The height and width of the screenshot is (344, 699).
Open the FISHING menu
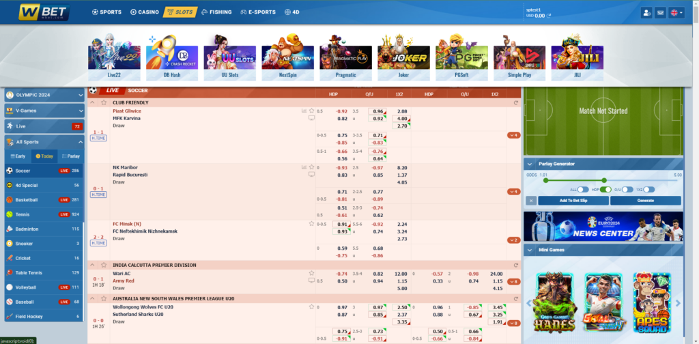[x=216, y=12]
